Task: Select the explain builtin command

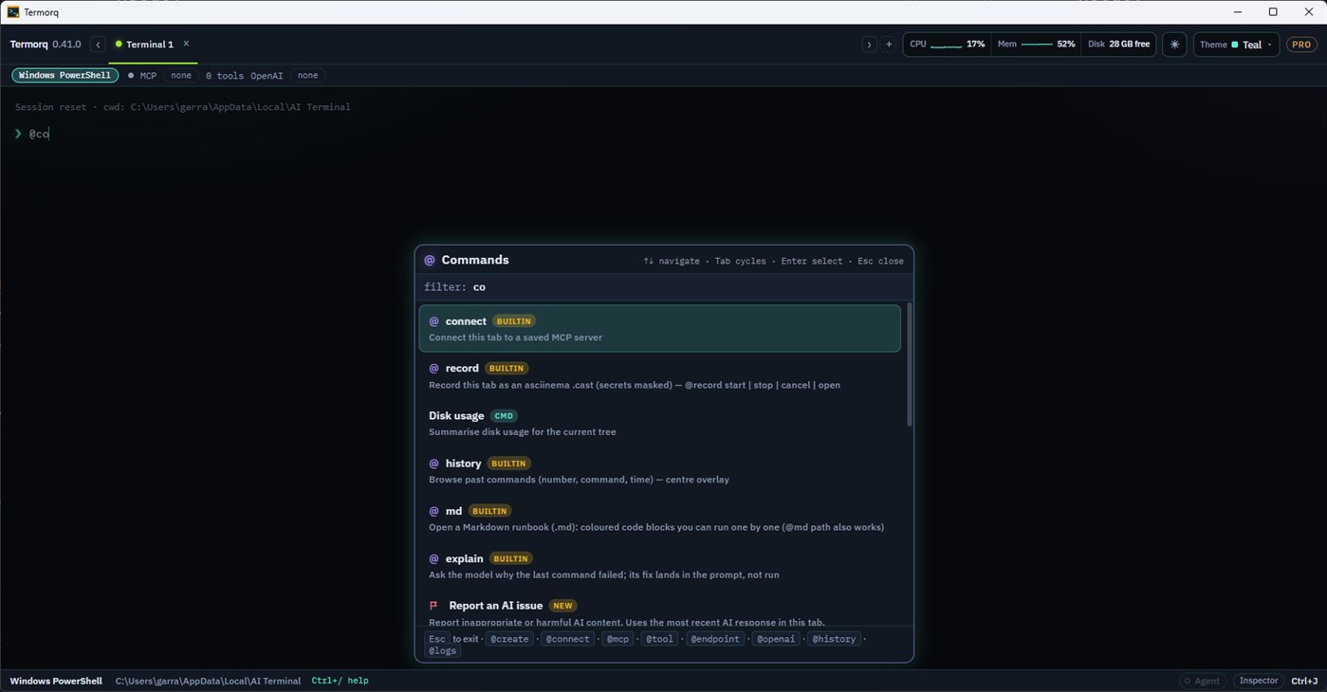Action: [x=659, y=566]
